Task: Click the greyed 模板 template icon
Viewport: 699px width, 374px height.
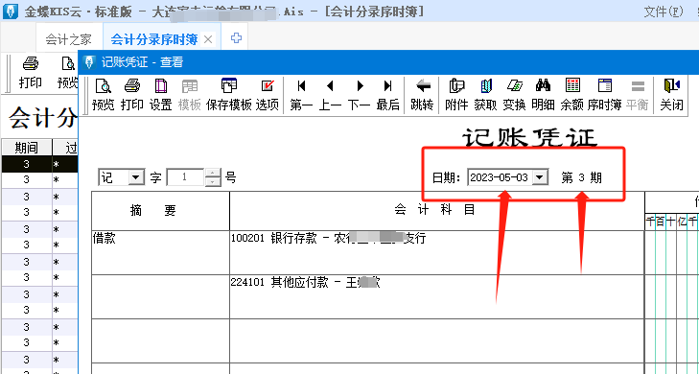Action: click(x=190, y=95)
